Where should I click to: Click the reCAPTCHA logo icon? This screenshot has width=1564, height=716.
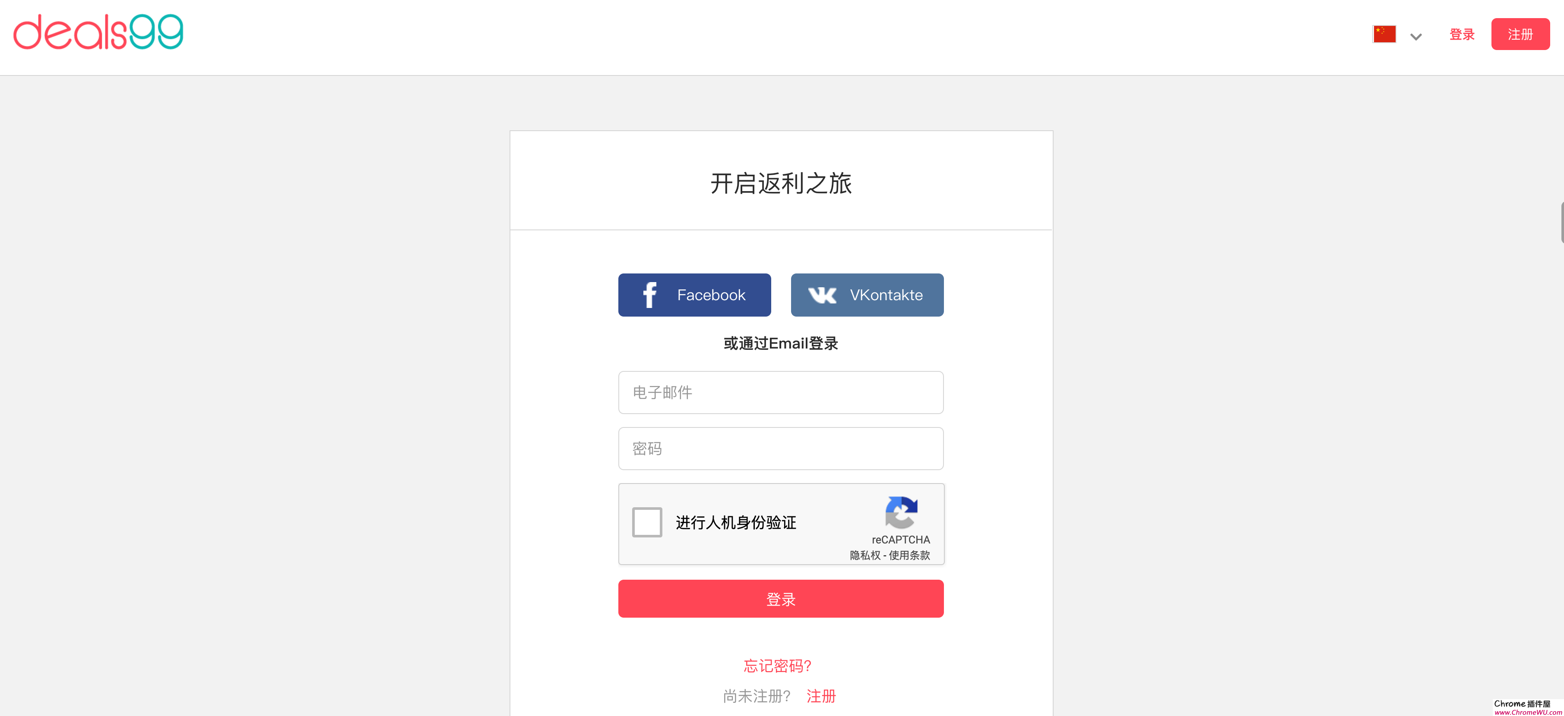(901, 513)
